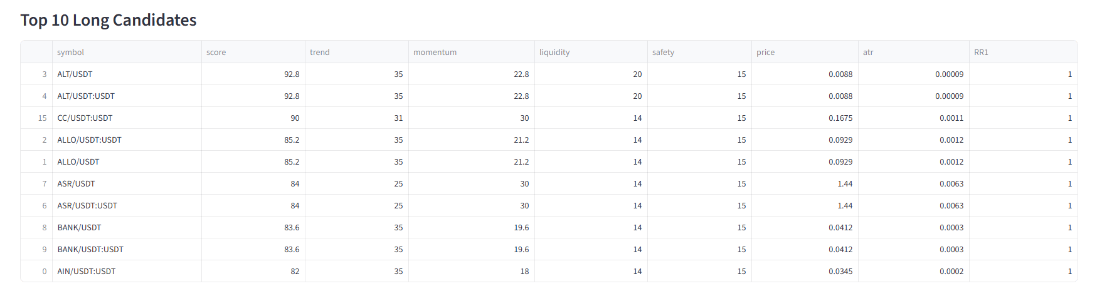
Task: Click the price column header
Action: (x=765, y=53)
